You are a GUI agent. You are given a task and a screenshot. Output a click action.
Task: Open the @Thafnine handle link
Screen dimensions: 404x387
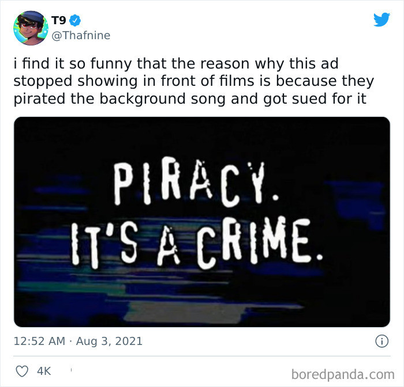81,36
